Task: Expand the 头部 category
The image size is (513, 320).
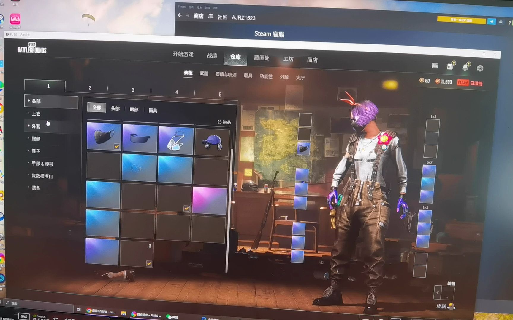Action: click(51, 101)
